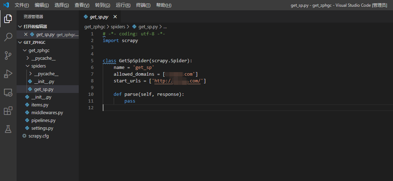Expand __pycache__ inside spiders folder

[30, 74]
